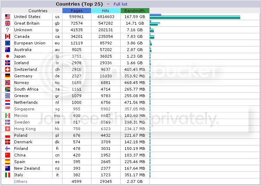Click the Mexico 'mx' country code
This screenshot has height=186, width=261.
tap(57, 116)
